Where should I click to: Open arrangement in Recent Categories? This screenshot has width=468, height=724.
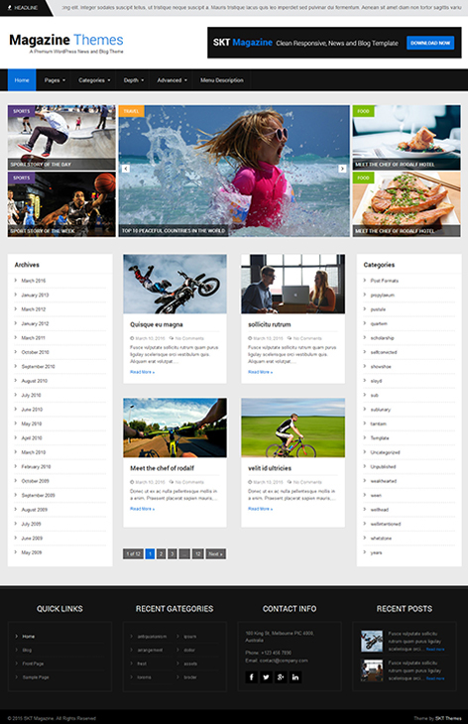(x=150, y=651)
